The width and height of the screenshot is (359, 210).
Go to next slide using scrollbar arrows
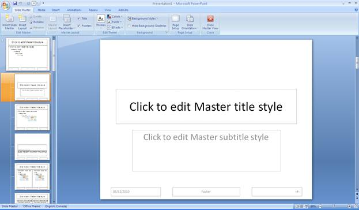click(357, 198)
